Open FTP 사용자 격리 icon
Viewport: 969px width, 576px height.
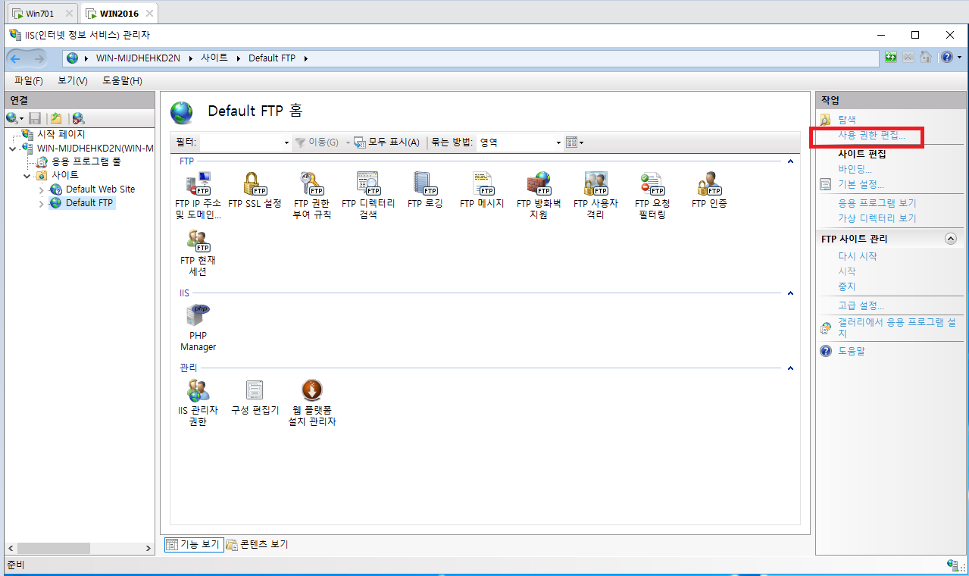(x=595, y=195)
